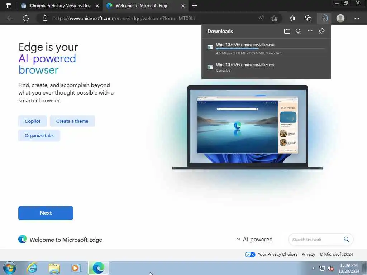Open Read aloud icon in address bar

pyautogui.click(x=261, y=18)
